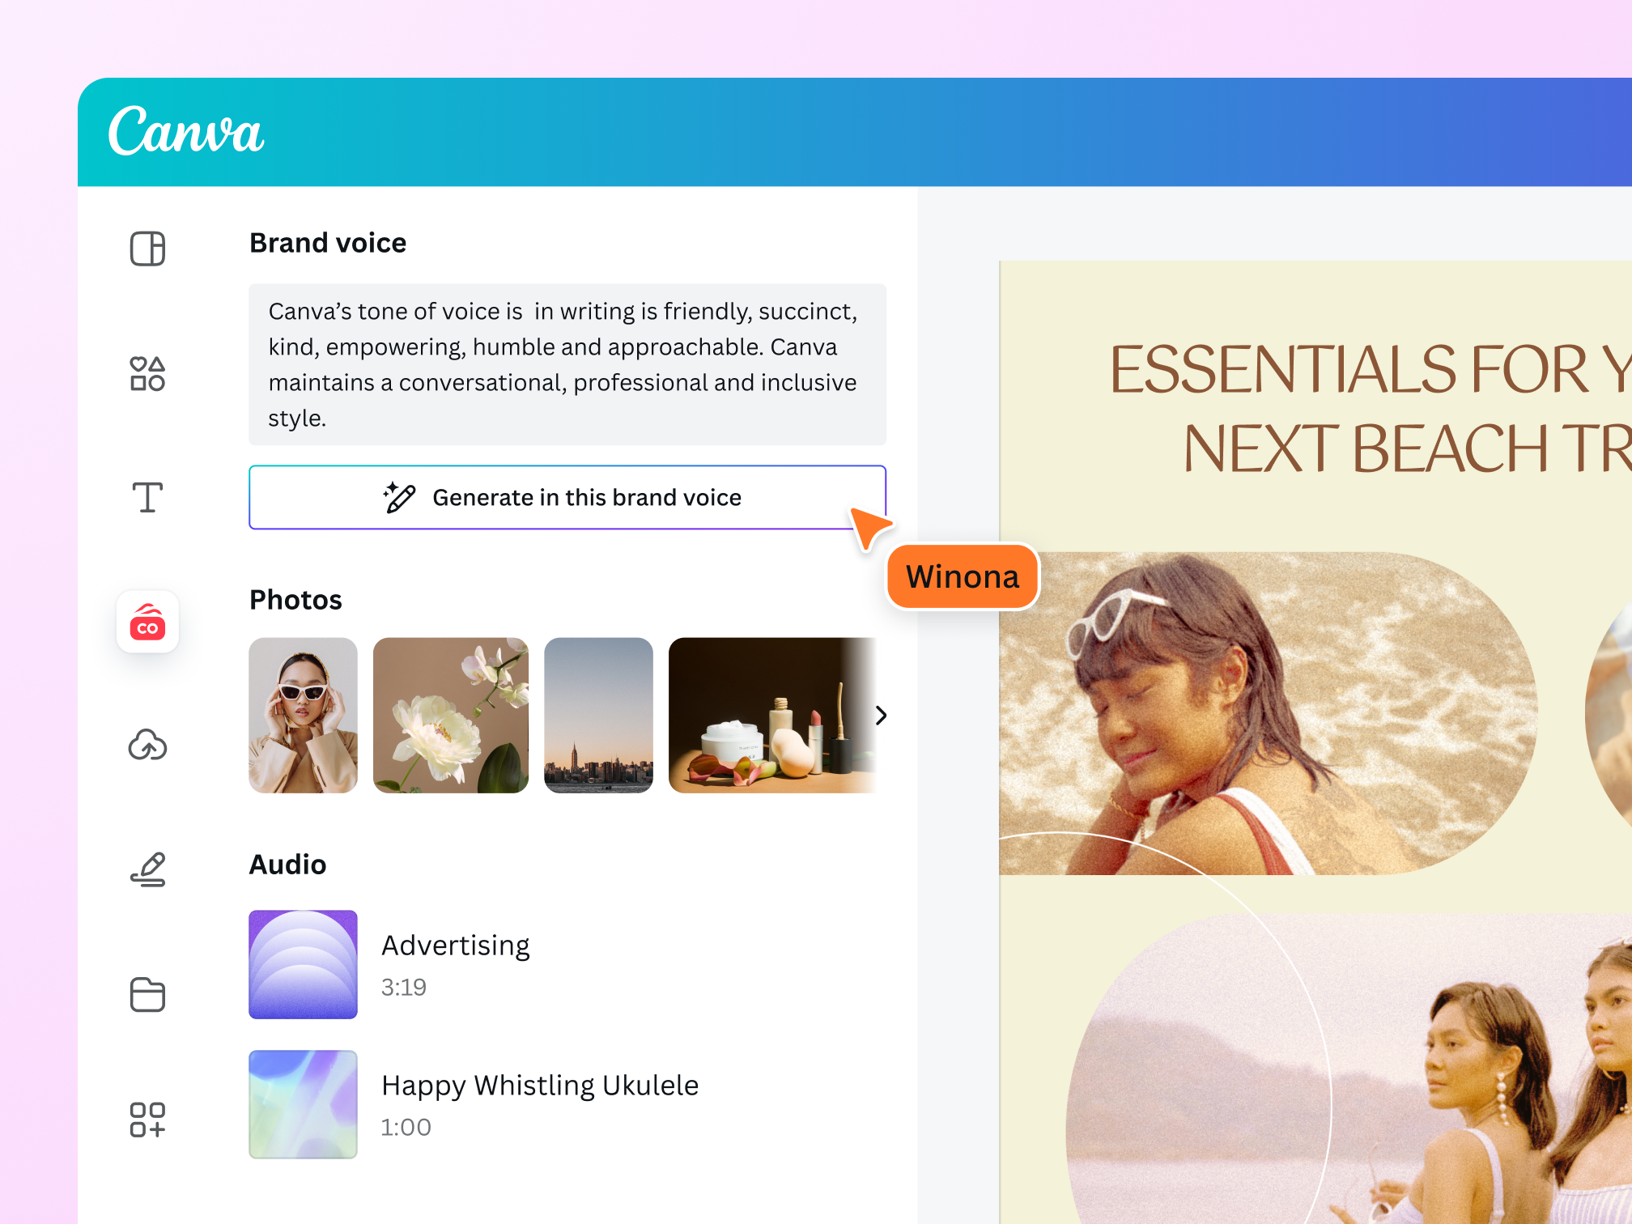Select the white flower photo thumbnail
The height and width of the screenshot is (1224, 1632).
(451, 716)
